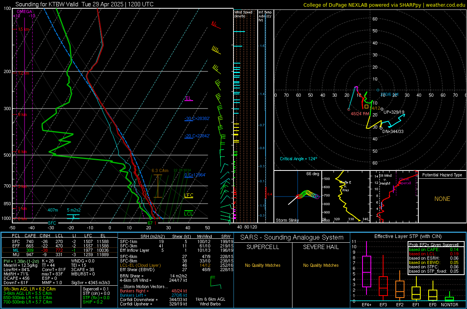Click the '0 C=12964' height label
This screenshot has height=309, width=467.
click(195, 175)
